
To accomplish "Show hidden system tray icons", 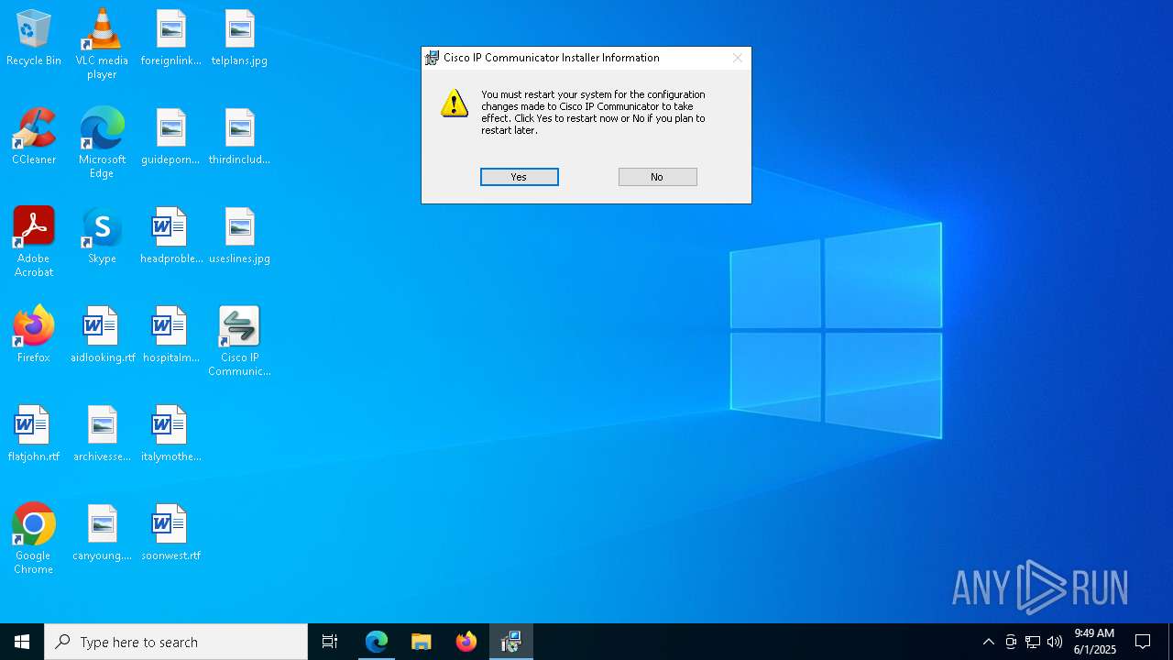I will tap(988, 642).
